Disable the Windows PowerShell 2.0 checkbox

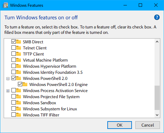13,78
